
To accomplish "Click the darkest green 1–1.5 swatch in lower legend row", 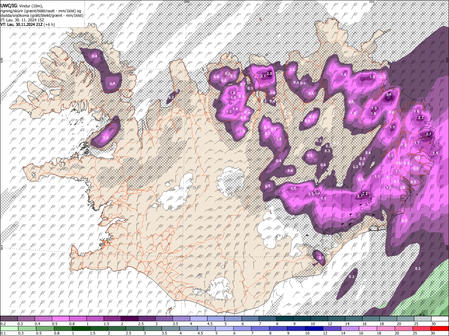I will coord(81,328).
